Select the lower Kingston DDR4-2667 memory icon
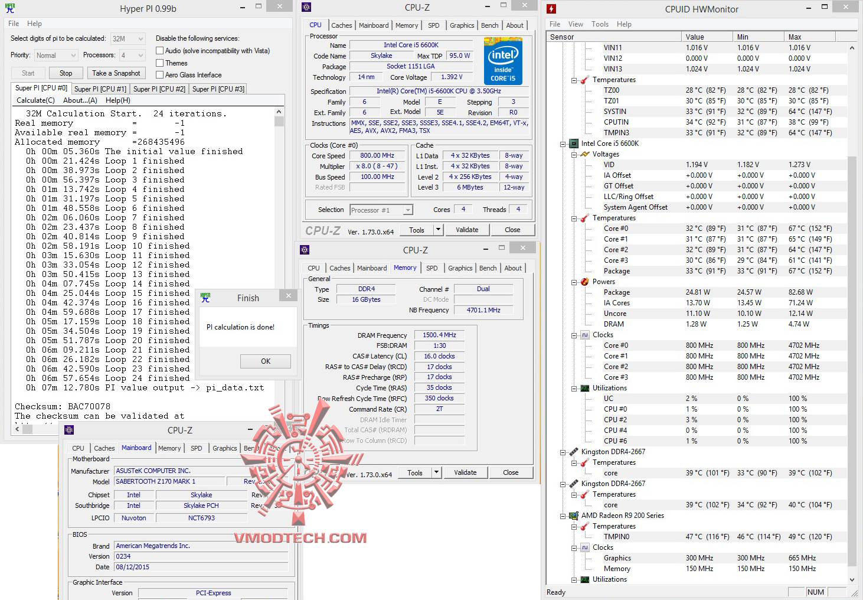The height and width of the screenshot is (600, 863). [573, 484]
